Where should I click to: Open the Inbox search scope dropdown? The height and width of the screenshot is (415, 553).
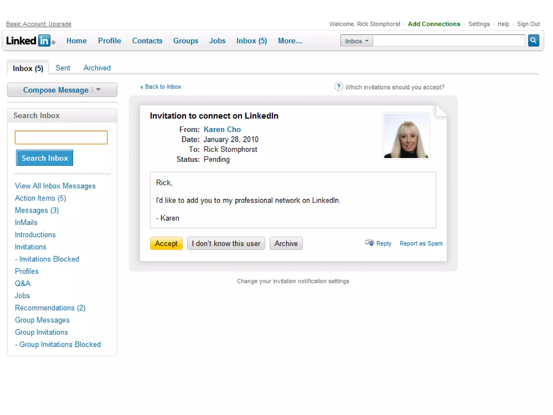pyautogui.click(x=356, y=41)
